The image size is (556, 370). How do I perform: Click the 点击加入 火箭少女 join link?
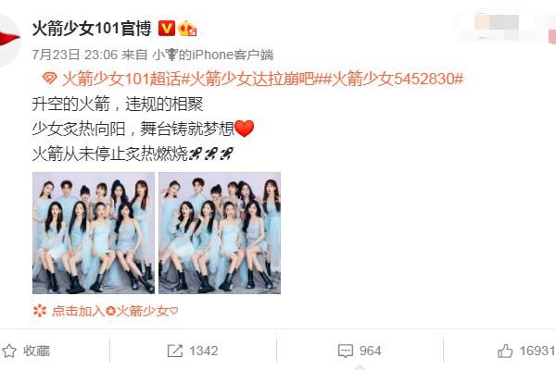click(115, 311)
